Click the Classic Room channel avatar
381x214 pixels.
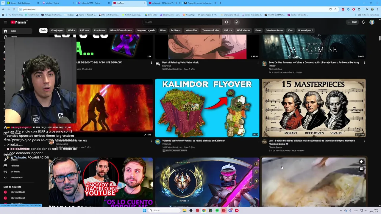point(264,142)
